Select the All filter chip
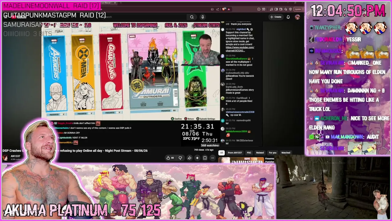 221,153
